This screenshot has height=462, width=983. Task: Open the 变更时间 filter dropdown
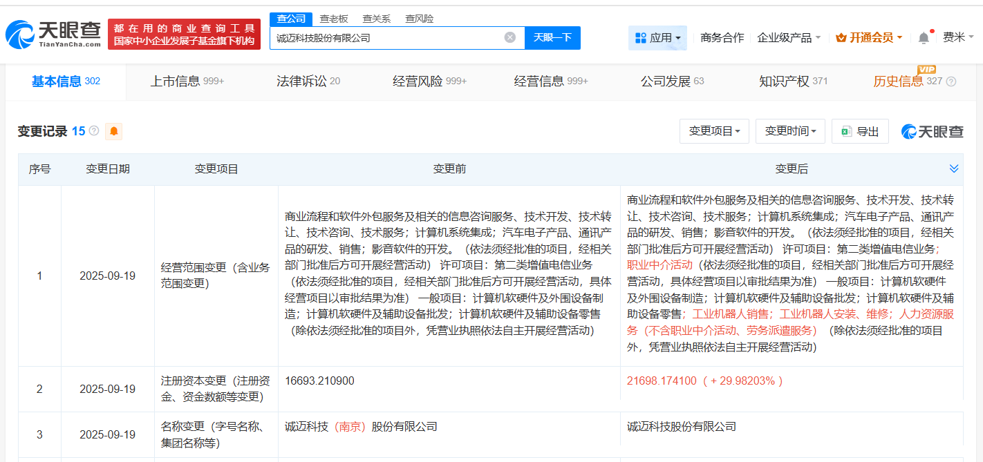pos(790,131)
